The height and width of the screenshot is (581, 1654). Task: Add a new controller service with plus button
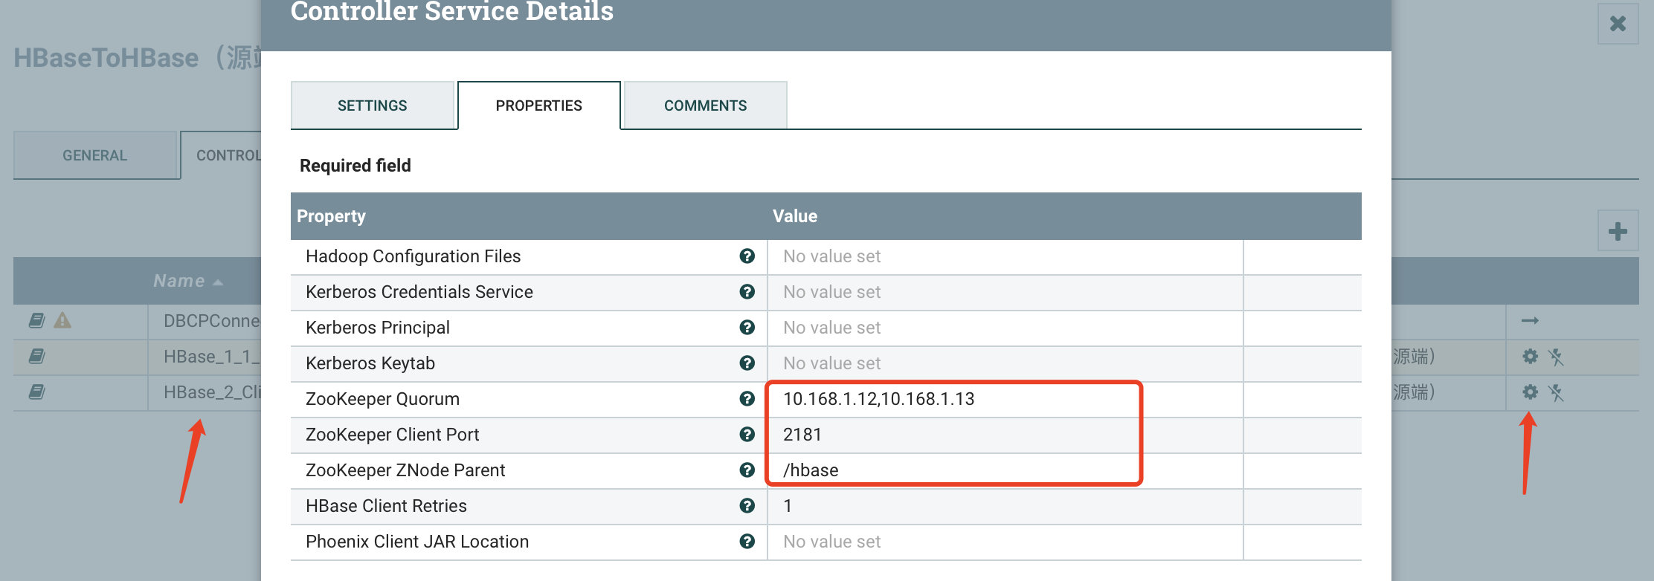coord(1618,231)
